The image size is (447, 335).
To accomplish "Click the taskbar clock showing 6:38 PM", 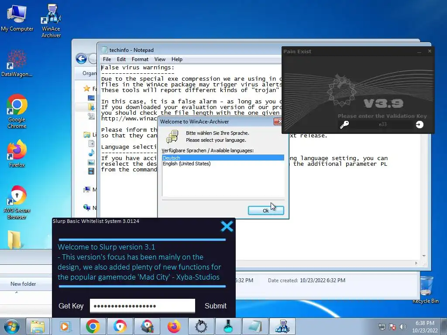I will 425,327.
